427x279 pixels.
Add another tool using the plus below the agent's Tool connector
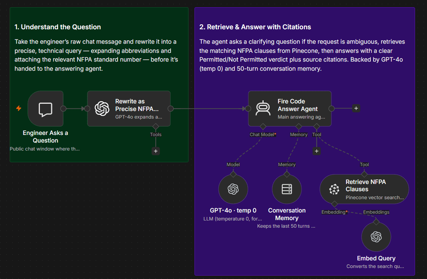click(x=316, y=151)
